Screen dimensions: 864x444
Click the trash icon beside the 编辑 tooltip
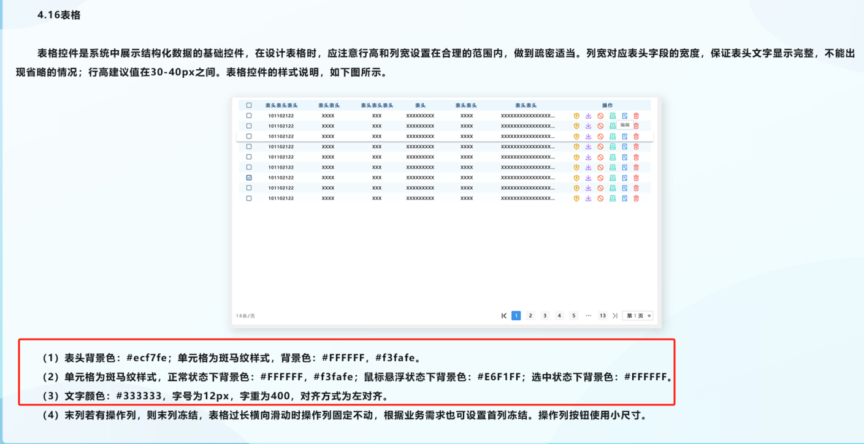pos(636,126)
